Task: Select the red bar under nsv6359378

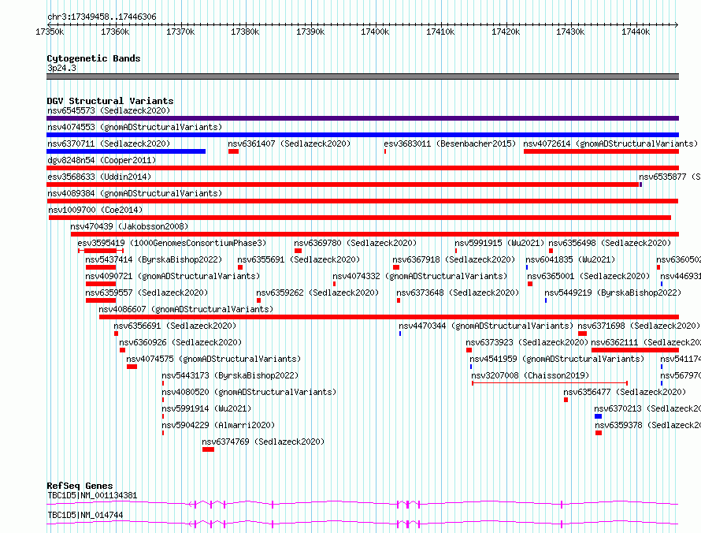Action: click(x=599, y=433)
